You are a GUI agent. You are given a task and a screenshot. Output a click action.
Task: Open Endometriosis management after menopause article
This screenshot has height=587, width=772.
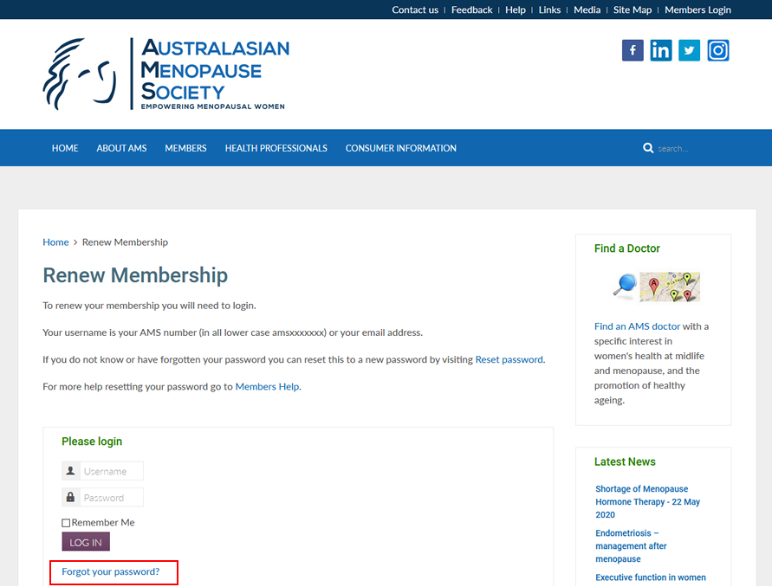tap(631, 546)
